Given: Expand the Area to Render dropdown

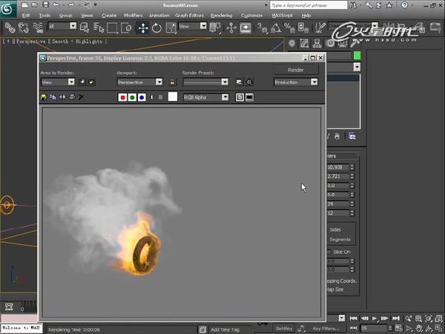Looking at the screenshot, I should [x=58, y=82].
